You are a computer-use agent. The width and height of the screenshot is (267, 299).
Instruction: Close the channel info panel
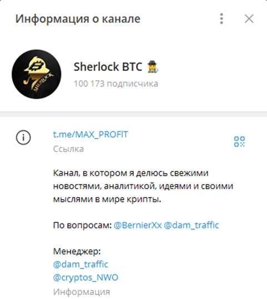coord(249,19)
